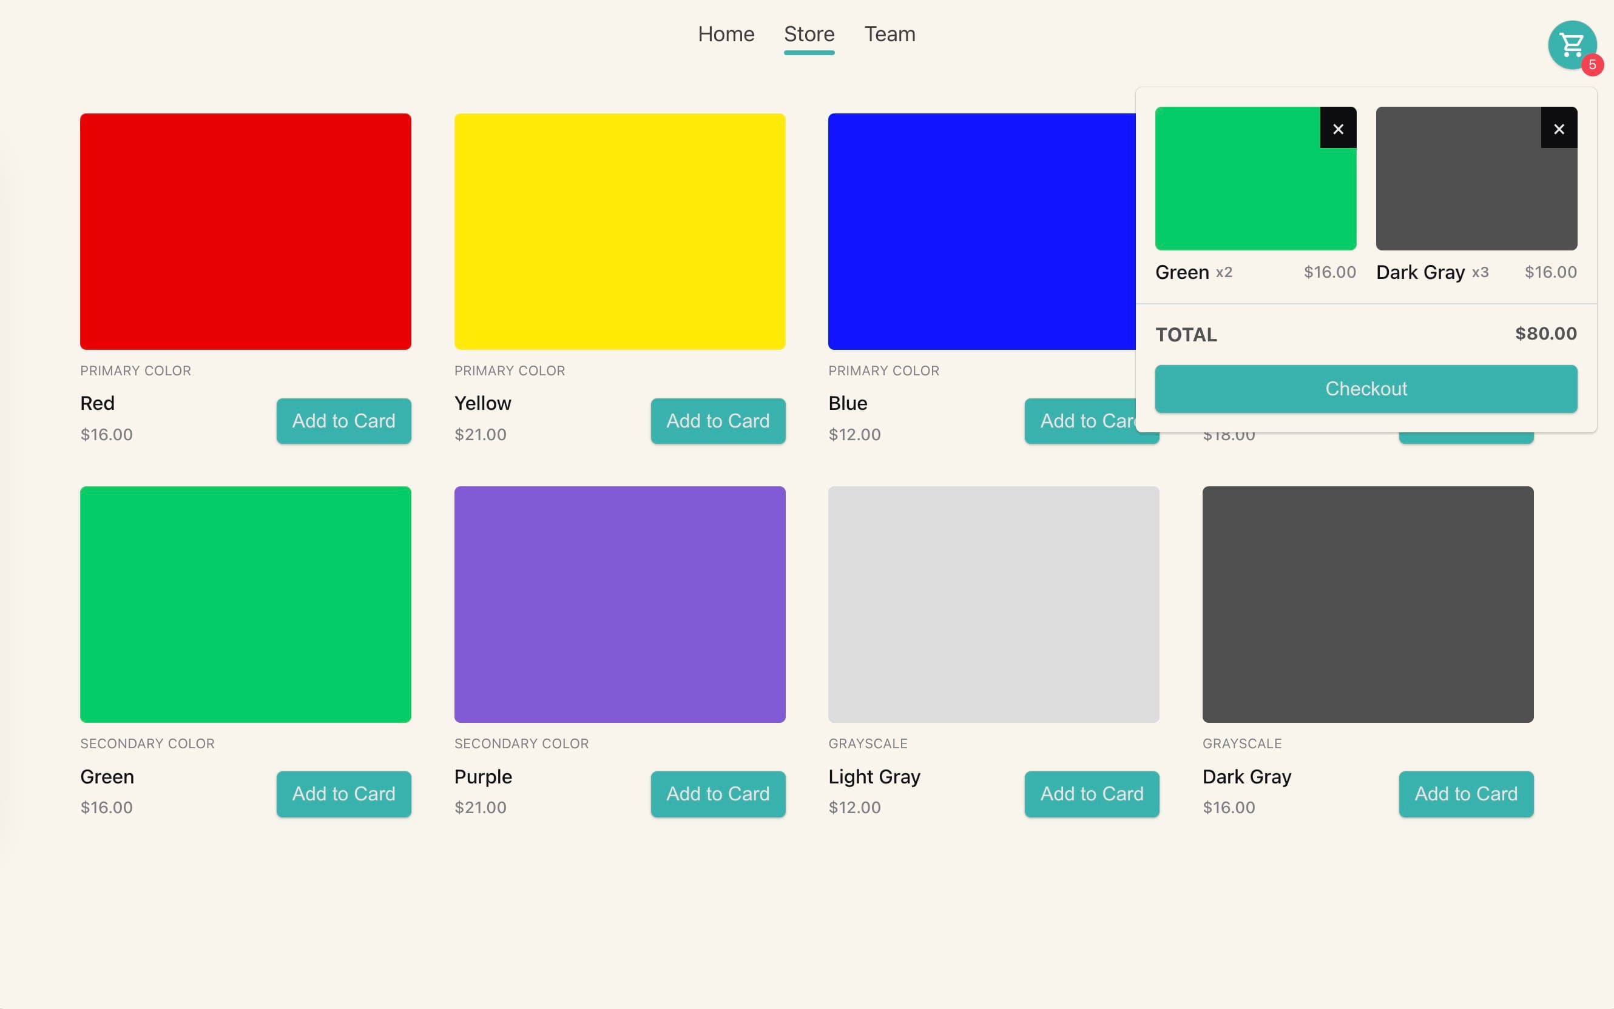1614x1009 pixels.
Task: Click the TOTAL label in cart
Action: coord(1187,334)
